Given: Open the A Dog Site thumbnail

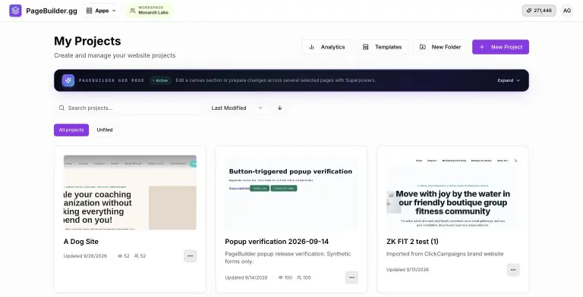Looking at the screenshot, I should pyautogui.click(x=130, y=192).
